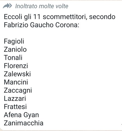The image size is (122, 131).
Task: Click the name Lazzari
Action: click(x=15, y=99)
